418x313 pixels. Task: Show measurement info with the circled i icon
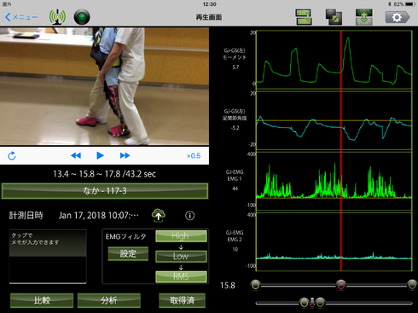[190, 216]
